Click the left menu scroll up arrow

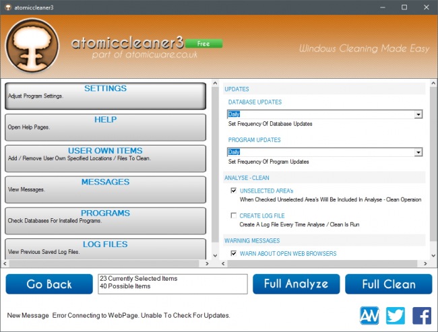pyautogui.click(x=215, y=84)
